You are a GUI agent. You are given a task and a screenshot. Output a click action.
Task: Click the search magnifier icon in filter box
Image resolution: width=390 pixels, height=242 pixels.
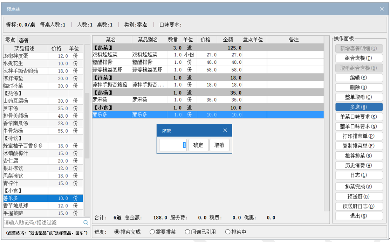click(85, 222)
